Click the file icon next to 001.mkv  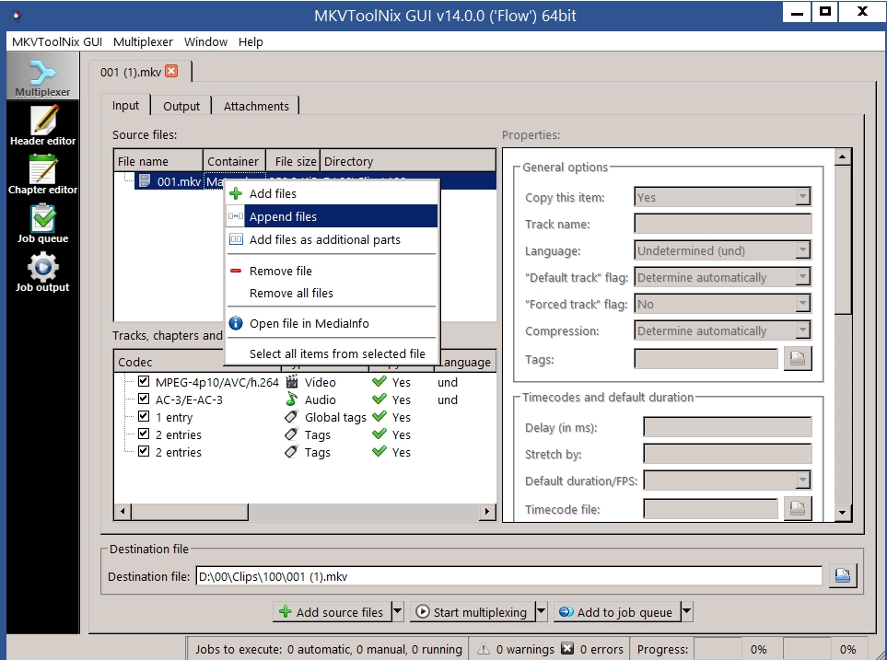coord(145,181)
